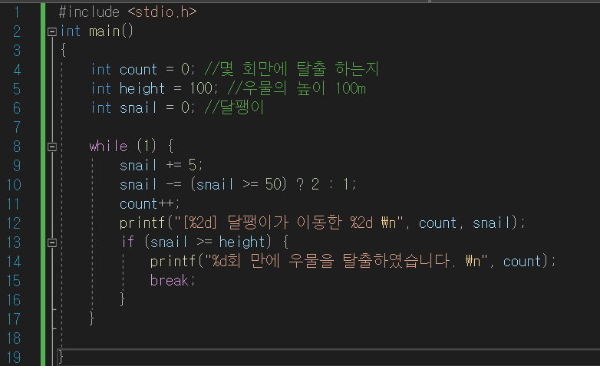Click the value 50 in the ternary condition
Viewport: 600px width, 366px height.
coord(273,184)
